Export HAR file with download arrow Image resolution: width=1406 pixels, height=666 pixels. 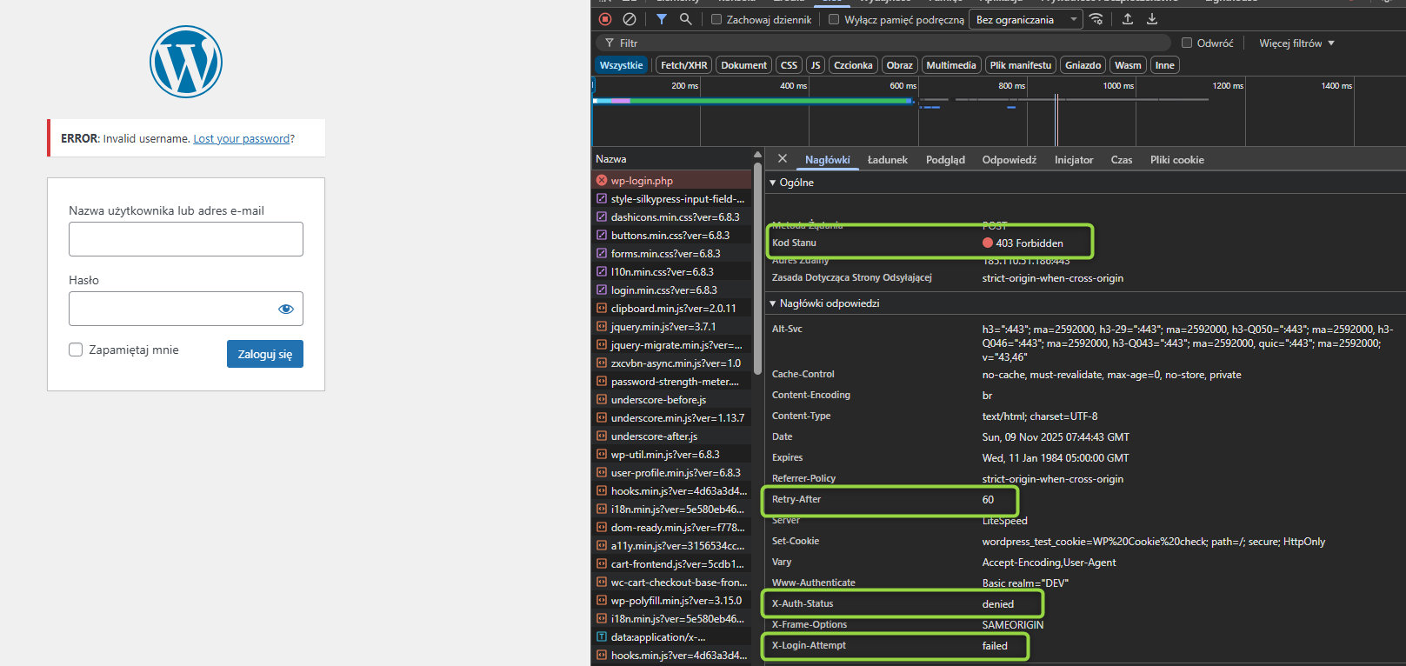1152,19
